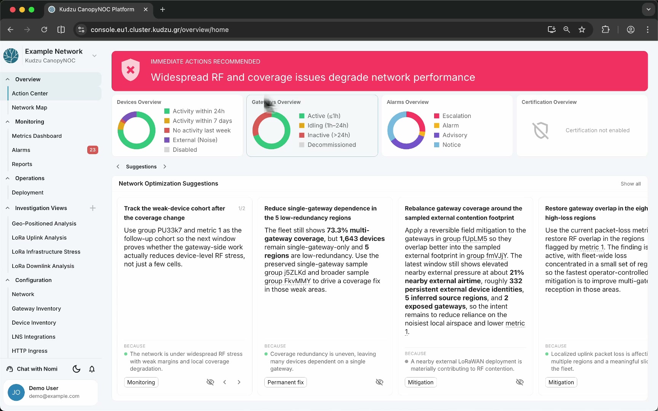This screenshot has width=658, height=411.
Task: Add a new Investigation View with plus icon
Action: 93,208
